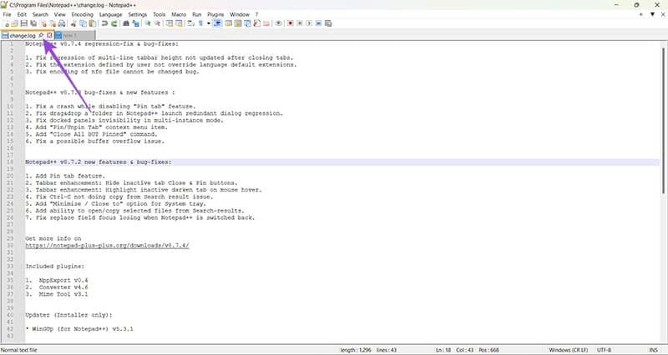The width and height of the screenshot is (668, 355).
Task: Open the tab list dropdown triangle at top right
Action: [652, 14]
